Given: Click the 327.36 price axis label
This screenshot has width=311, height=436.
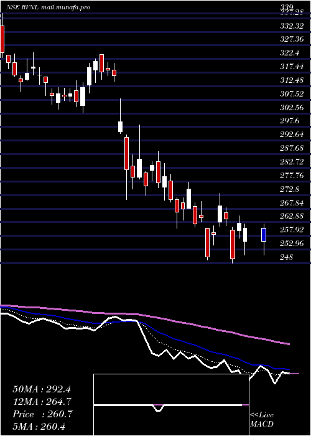Looking at the screenshot, I should [292, 39].
